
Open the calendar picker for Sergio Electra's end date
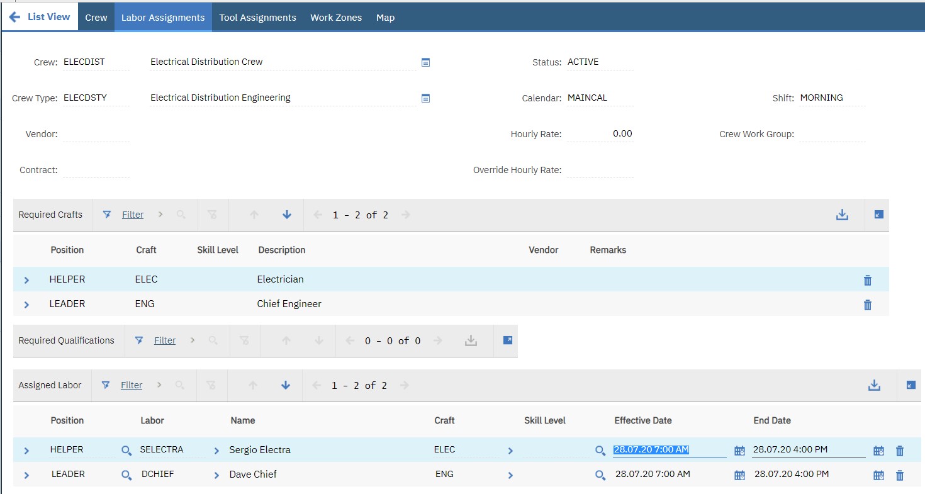click(878, 449)
